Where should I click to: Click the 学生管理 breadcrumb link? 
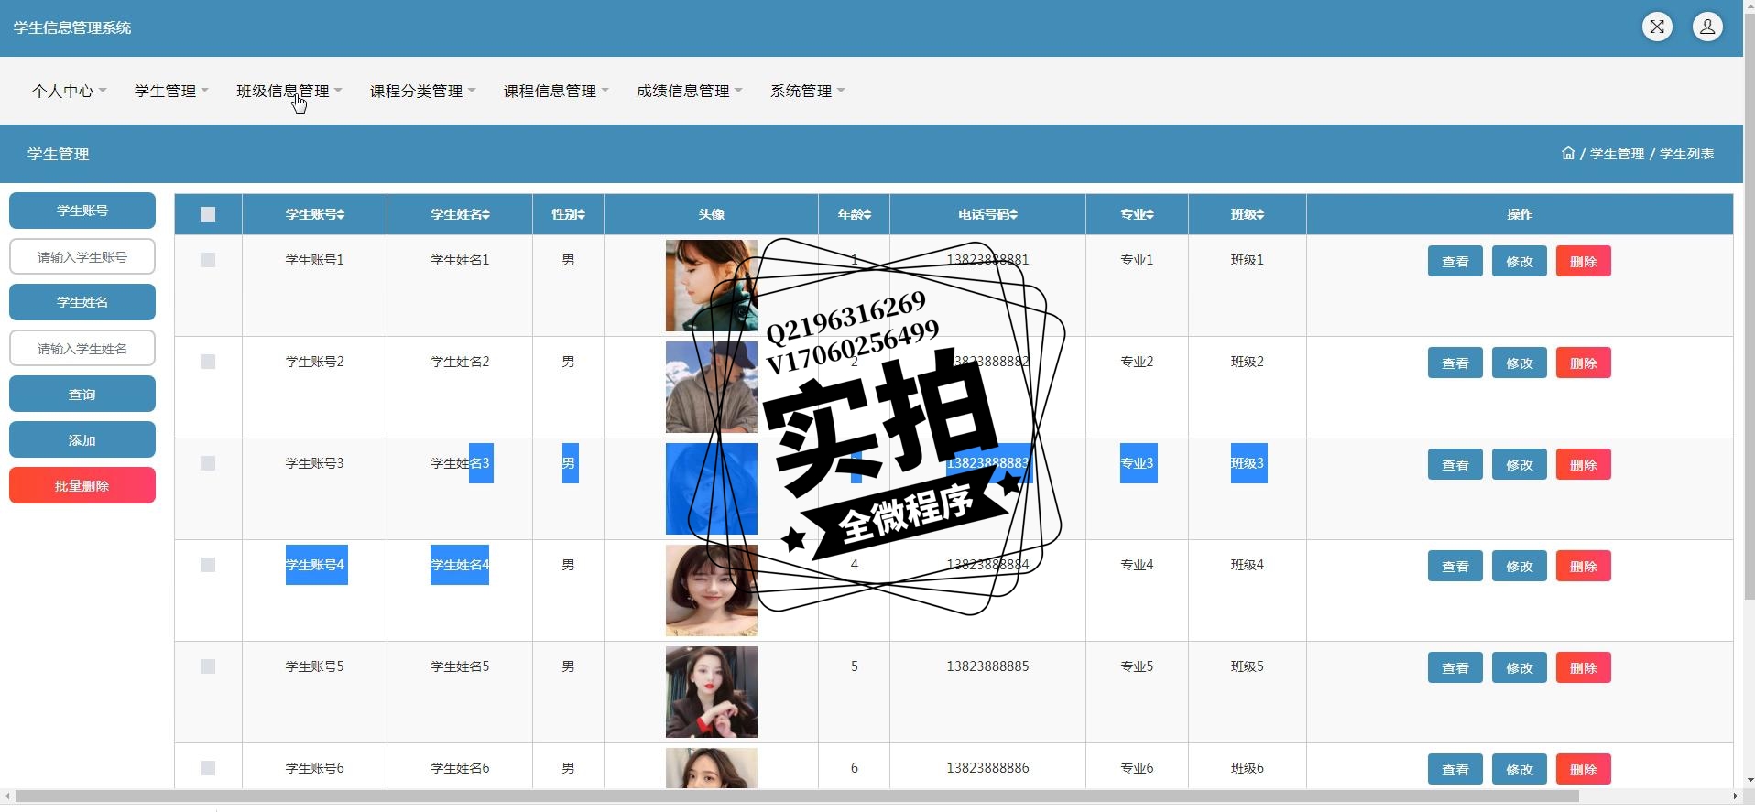1617,154
